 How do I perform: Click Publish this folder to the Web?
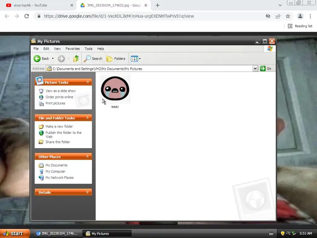coord(63,134)
